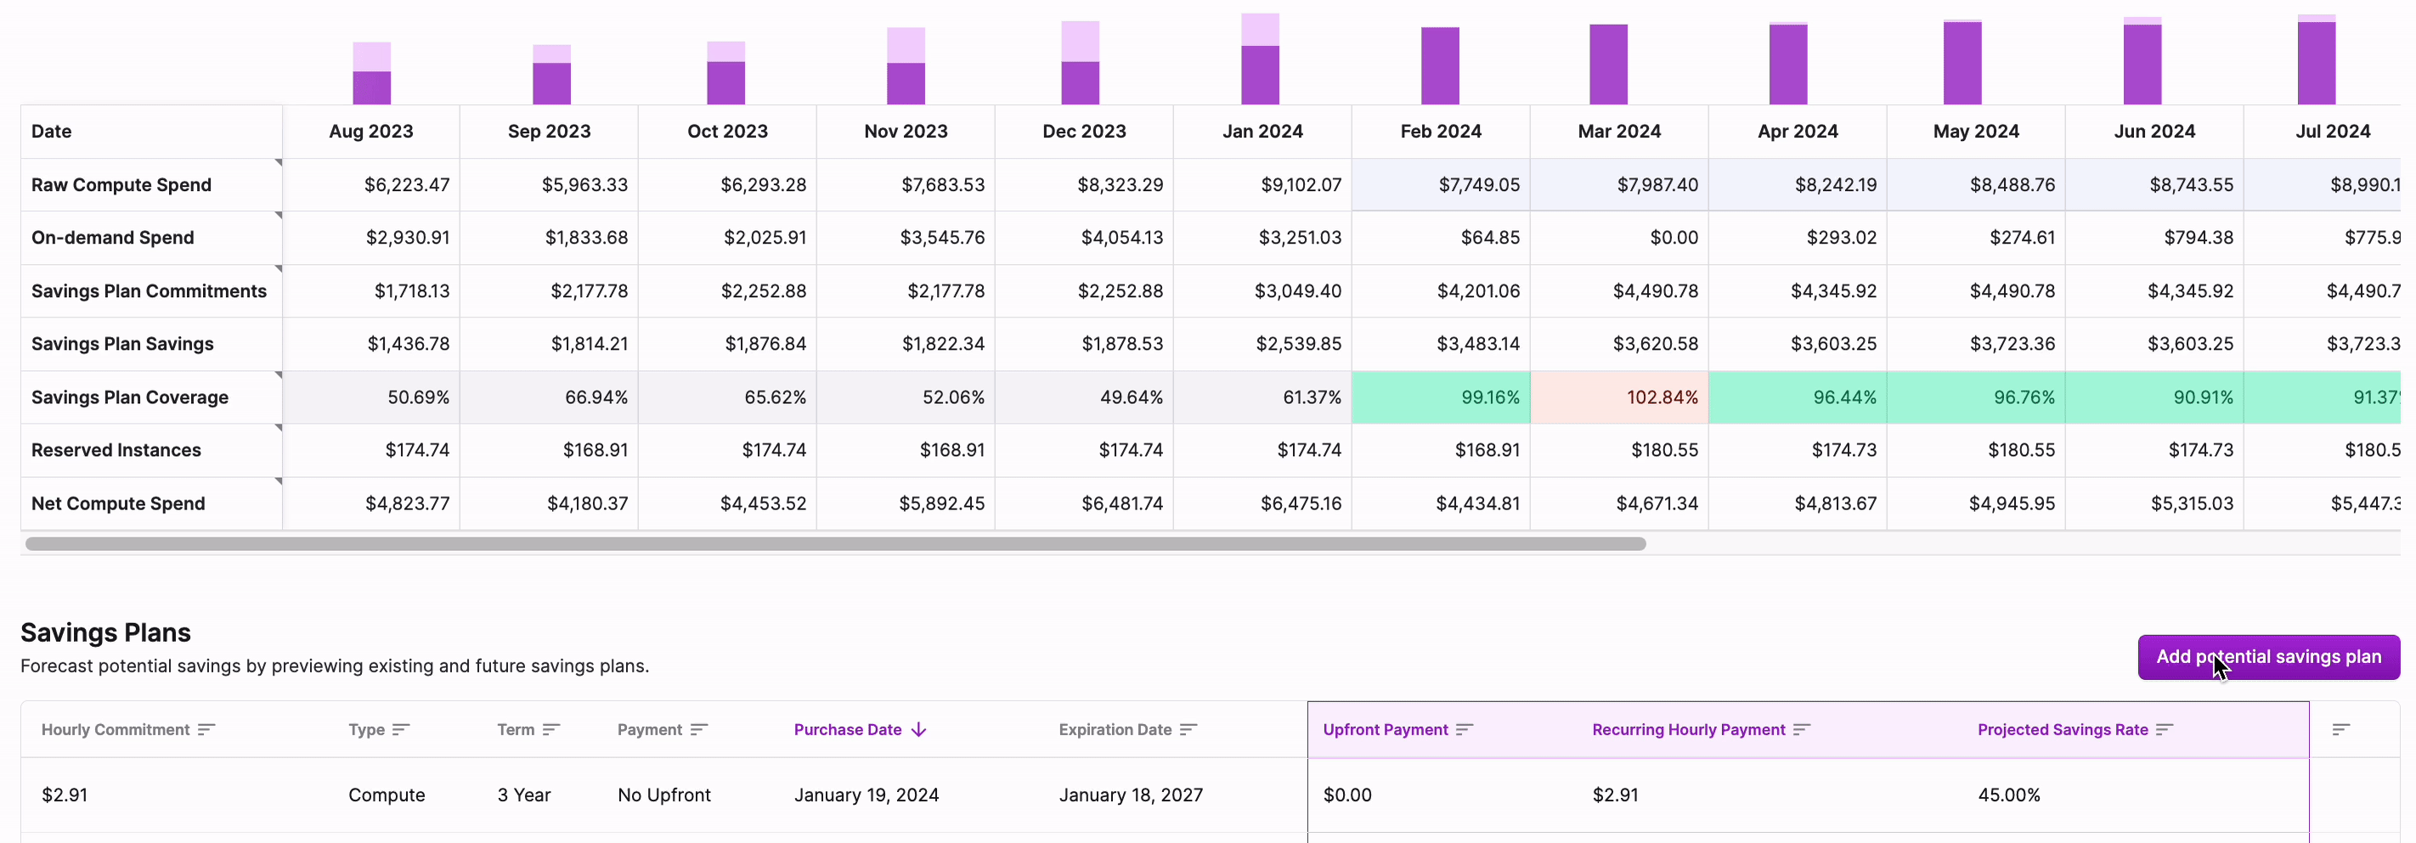Screen dimensions: 2416x843
Task: Click the 96.44% coverage cell
Action: 1797,397
